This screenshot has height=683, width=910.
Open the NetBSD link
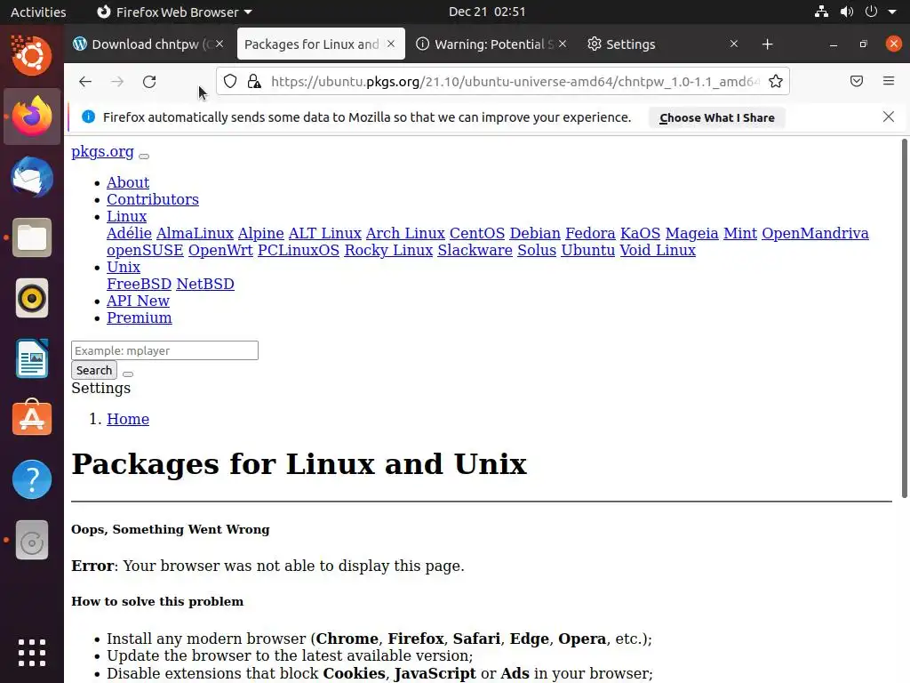[x=205, y=284]
